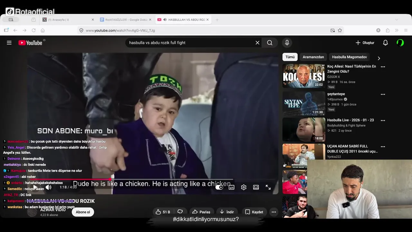Open the 140journos channel link

[x=335, y=99]
